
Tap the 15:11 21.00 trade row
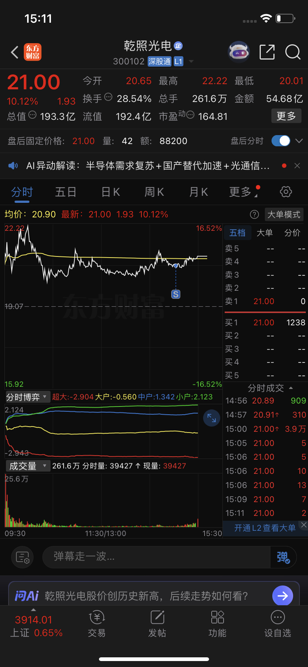coord(266,513)
